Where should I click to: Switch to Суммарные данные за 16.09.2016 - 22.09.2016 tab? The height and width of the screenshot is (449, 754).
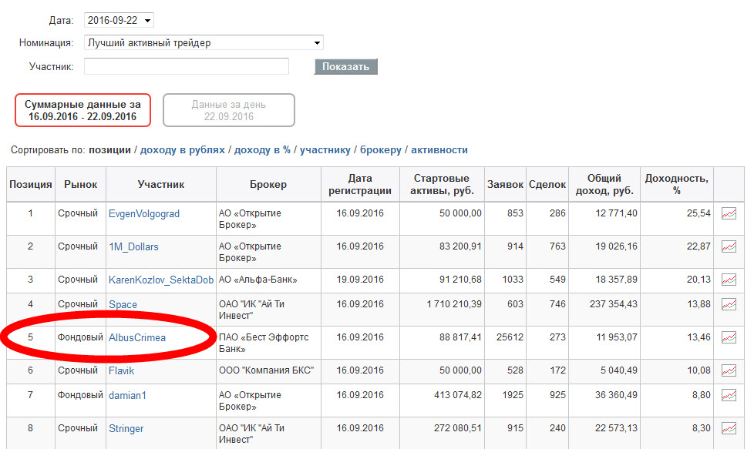click(82, 110)
